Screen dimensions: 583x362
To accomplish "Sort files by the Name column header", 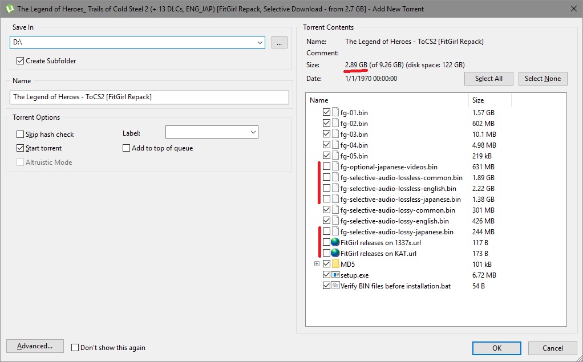I will pos(388,100).
